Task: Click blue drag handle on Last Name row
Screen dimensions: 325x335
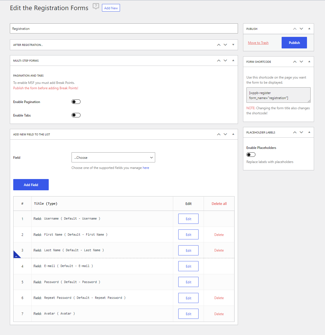Action: point(17,255)
